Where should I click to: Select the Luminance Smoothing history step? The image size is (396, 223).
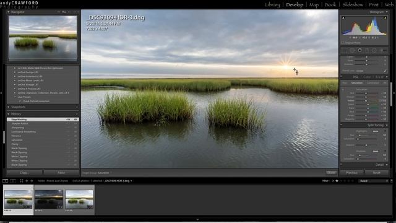[x=43, y=132]
